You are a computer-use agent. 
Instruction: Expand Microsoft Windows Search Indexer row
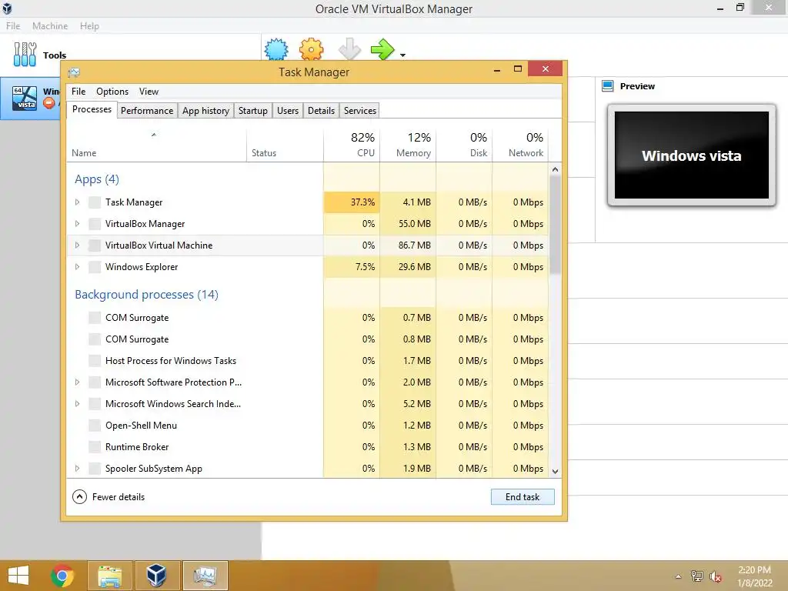tap(78, 403)
